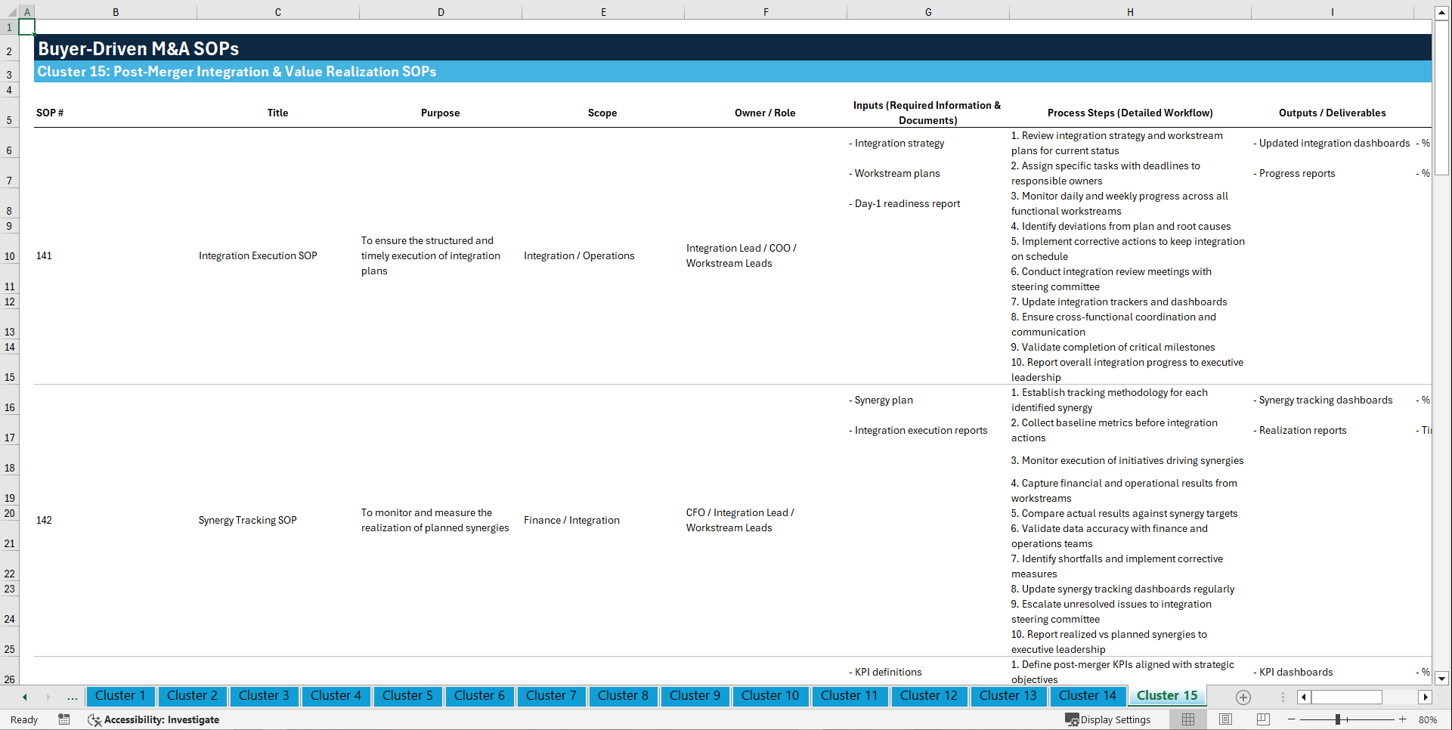This screenshot has height=730, width=1452.
Task: Click the Accessibility Investigate icon
Action: point(94,719)
